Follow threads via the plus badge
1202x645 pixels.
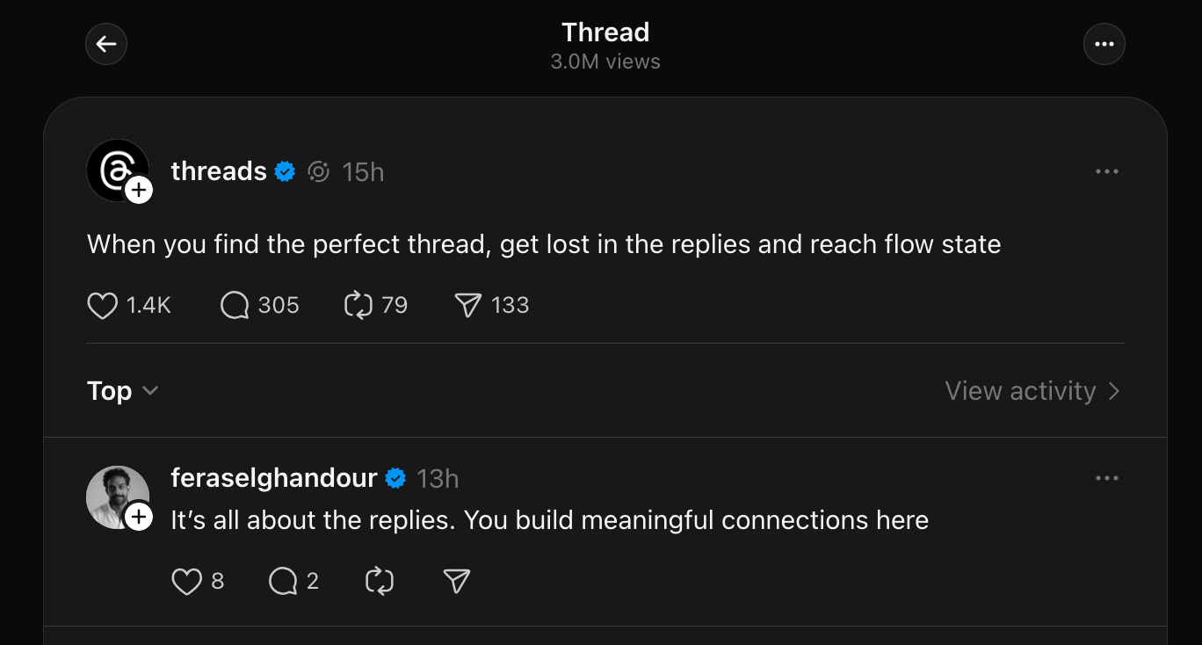[139, 190]
